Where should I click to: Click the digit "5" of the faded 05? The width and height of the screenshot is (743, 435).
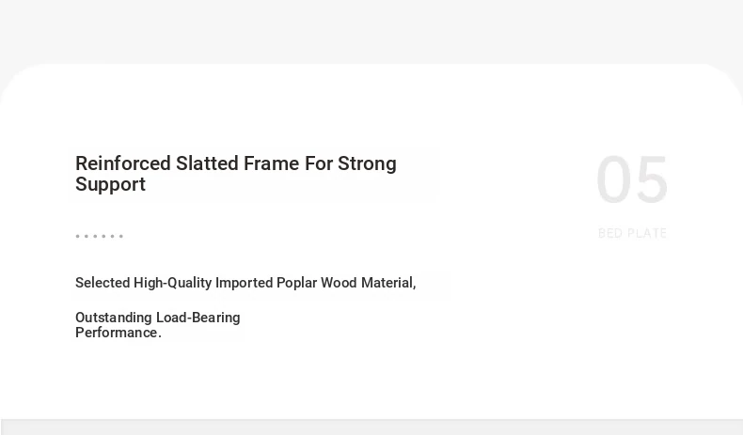pos(651,180)
